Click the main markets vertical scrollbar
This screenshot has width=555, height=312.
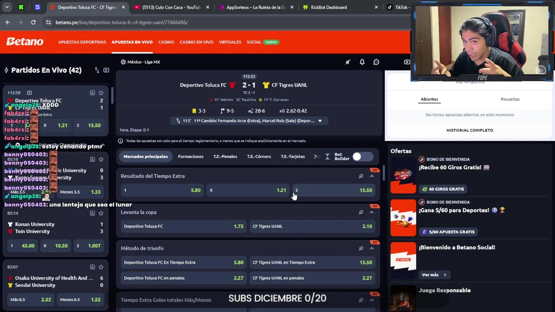383,173
